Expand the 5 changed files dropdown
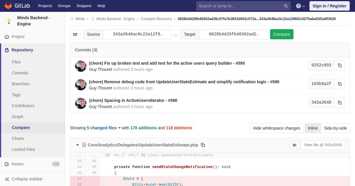Viewport: 355px width, 186px height. [104, 128]
